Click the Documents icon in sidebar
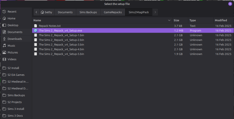Screen dimensions: 234x119 pos(4,32)
